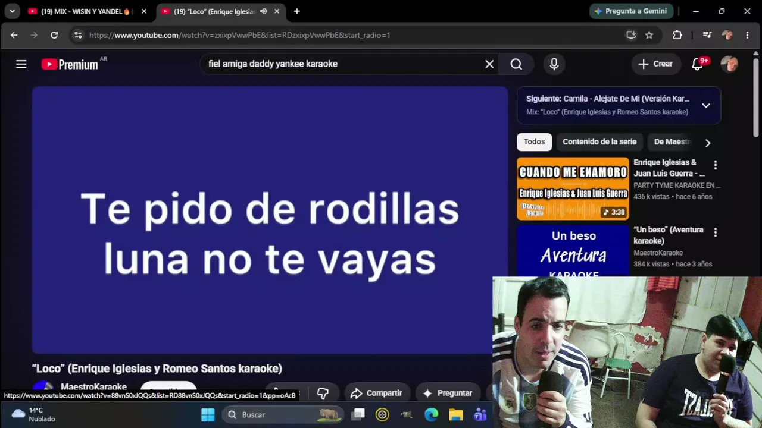Image resolution: width=762 pixels, height=428 pixels.
Task: Reload the current YouTube page
Action: click(54, 35)
